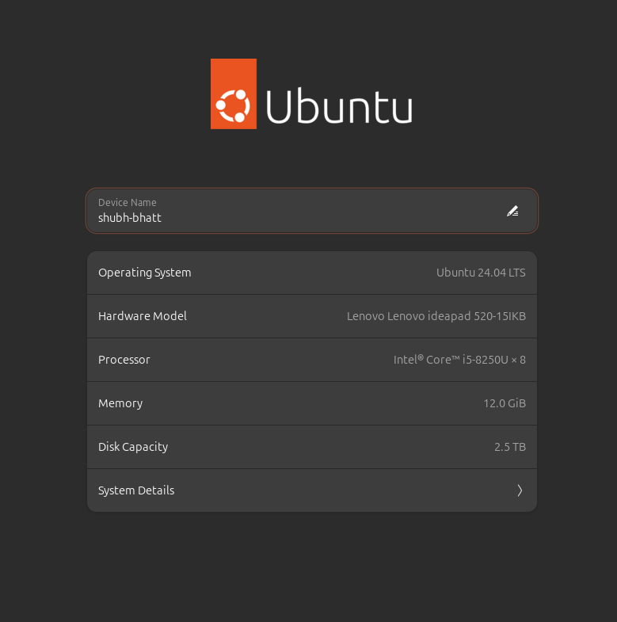Viewport: 617px width, 622px height.
Task: Click the Device Name field showing shubh-bhatt
Action: pos(312,211)
